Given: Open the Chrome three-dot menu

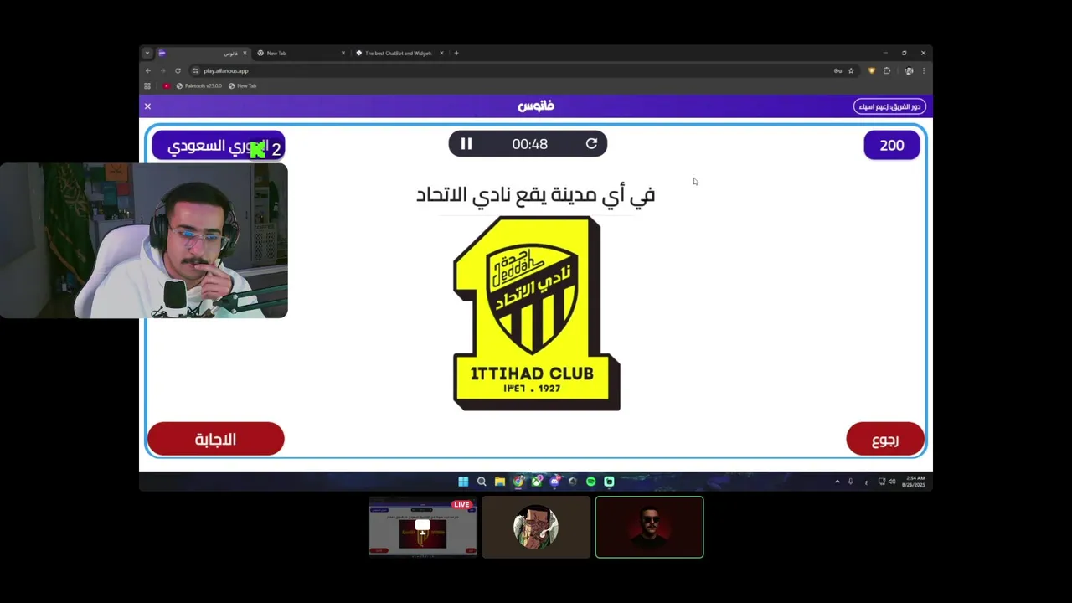Looking at the screenshot, I should click(x=923, y=70).
